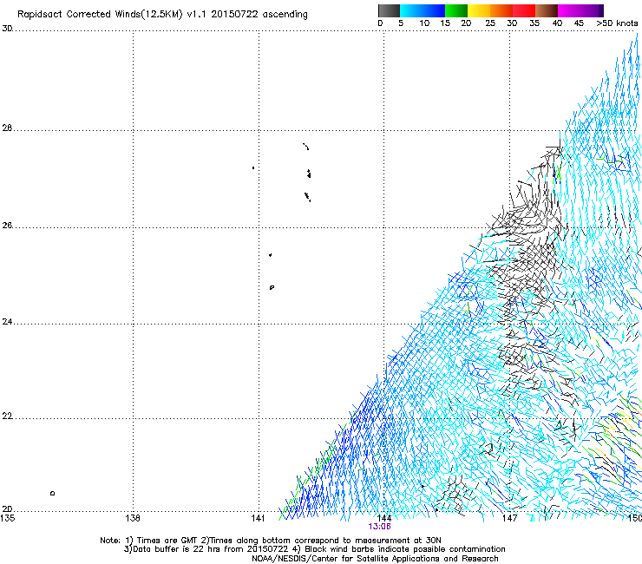Click the latitude label 28

click(7, 128)
